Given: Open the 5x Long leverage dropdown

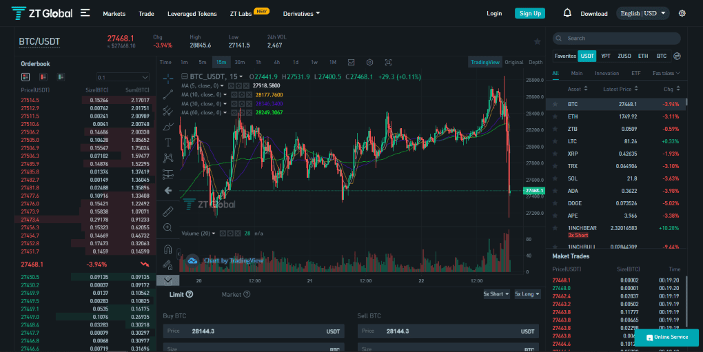Looking at the screenshot, I should click(x=527, y=294).
